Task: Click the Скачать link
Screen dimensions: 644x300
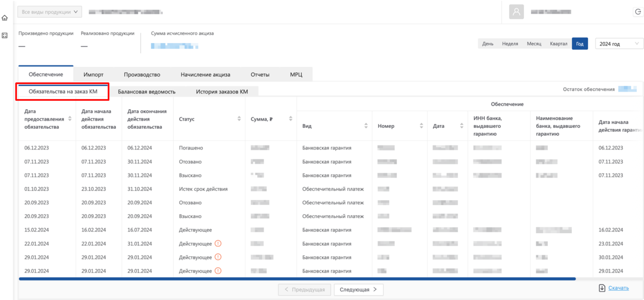Action: click(x=618, y=288)
